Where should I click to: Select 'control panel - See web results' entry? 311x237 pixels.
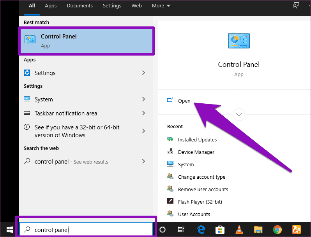pos(71,162)
